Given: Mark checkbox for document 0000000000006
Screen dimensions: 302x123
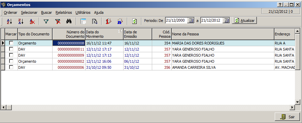Looking at the screenshot, I should pyautogui.click(x=11, y=67).
